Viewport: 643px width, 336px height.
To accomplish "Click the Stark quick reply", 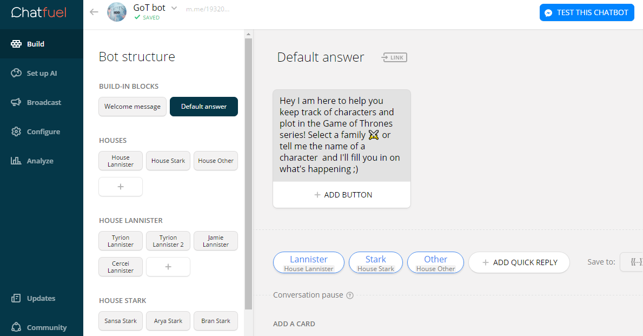I will pyautogui.click(x=376, y=262).
